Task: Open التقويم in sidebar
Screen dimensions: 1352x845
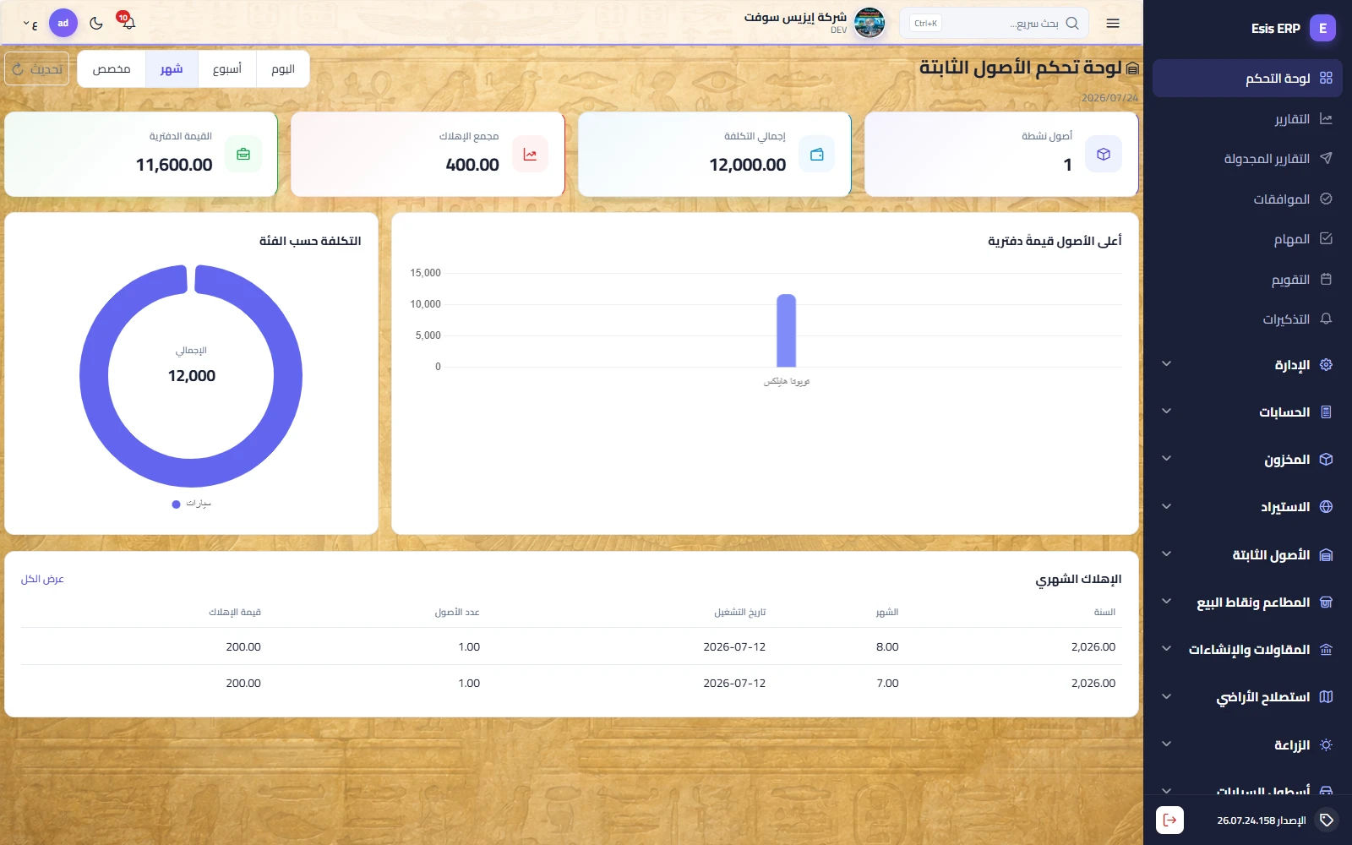Action: [1247, 280]
